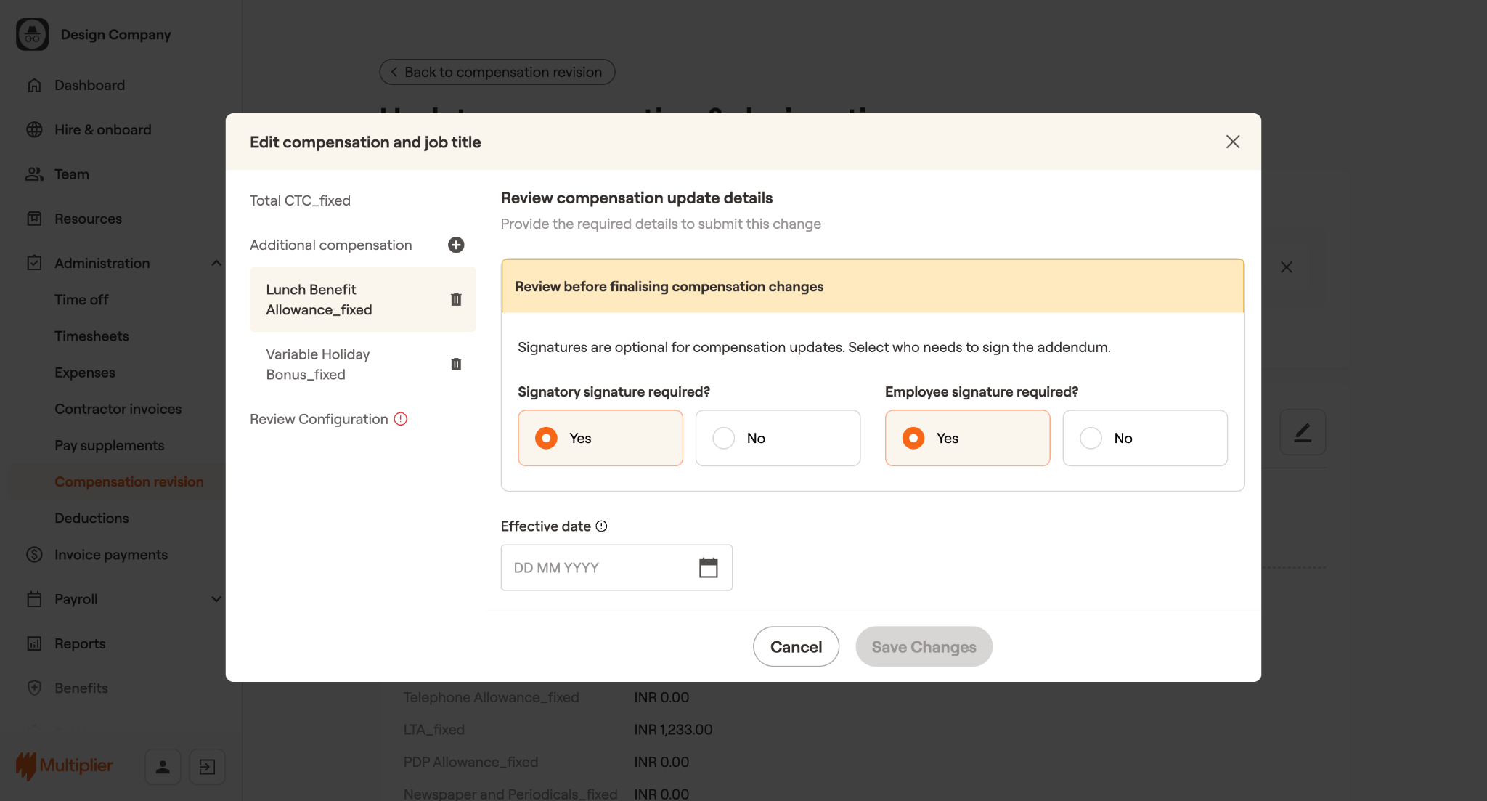
Task: Open the effective date calendar picker
Action: point(708,567)
